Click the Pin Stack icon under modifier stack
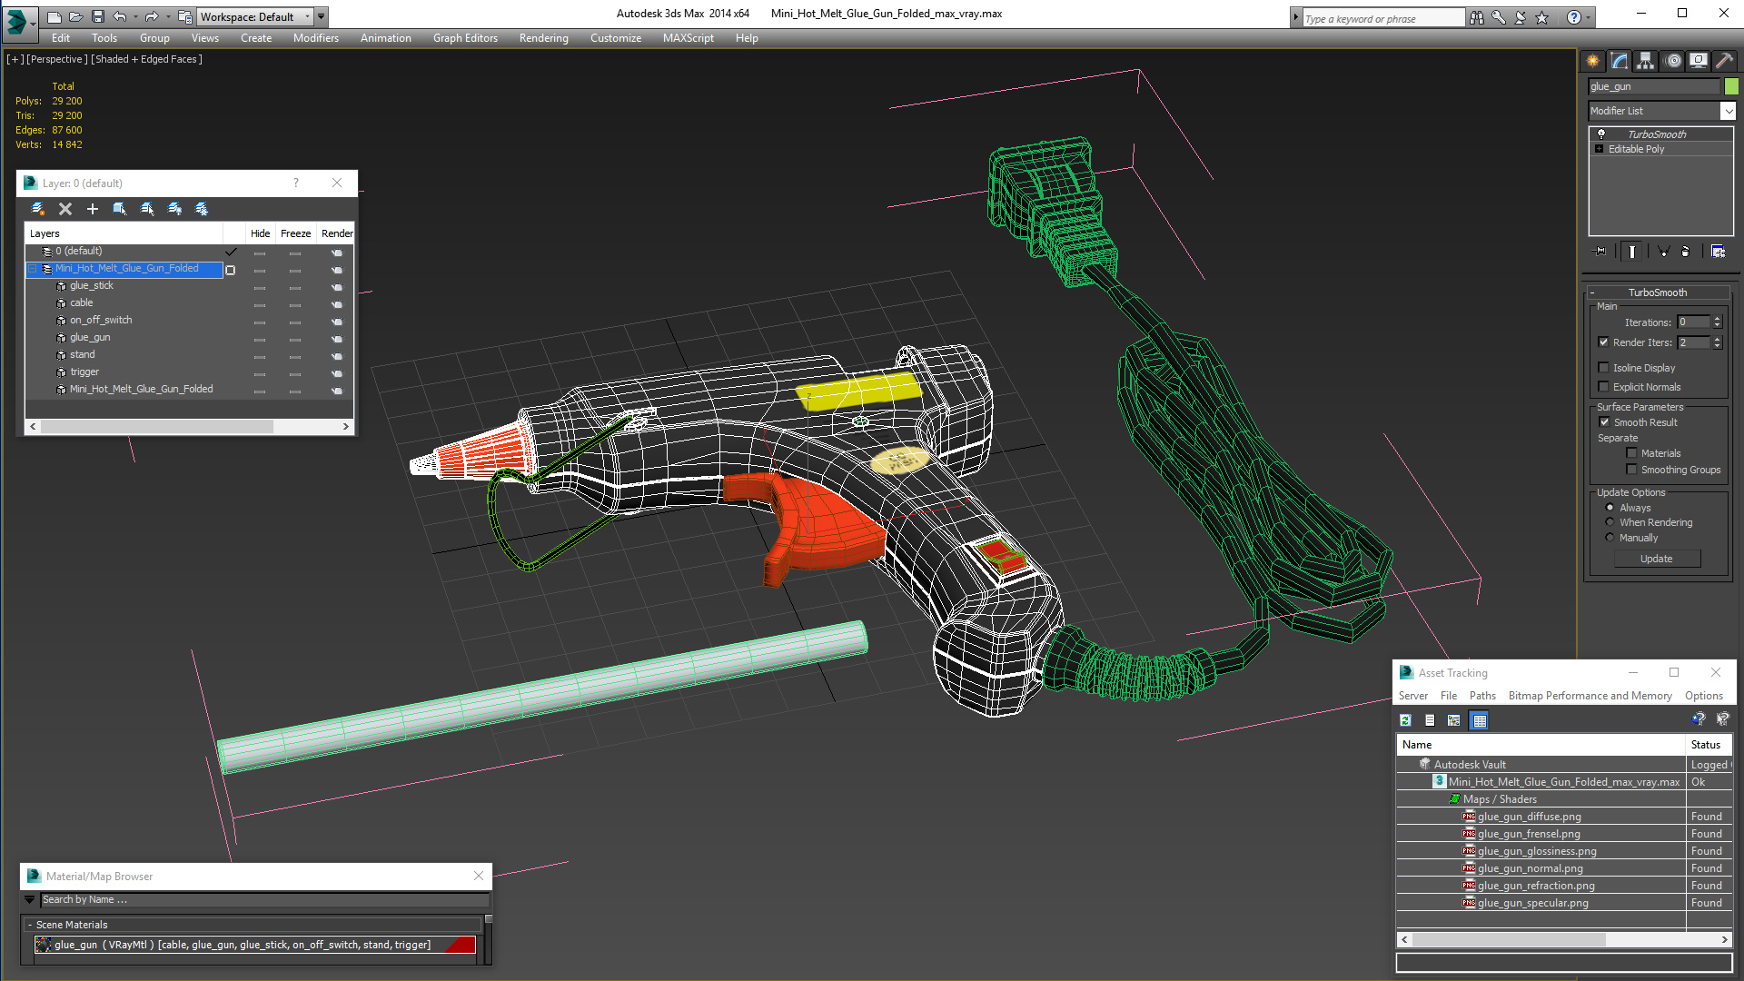This screenshot has width=1744, height=981. pos(1600,252)
